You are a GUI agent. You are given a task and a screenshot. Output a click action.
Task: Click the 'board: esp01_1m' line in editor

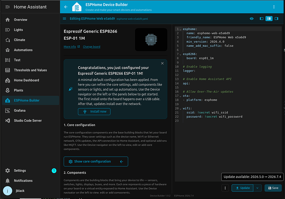pyautogui.click(x=200, y=58)
